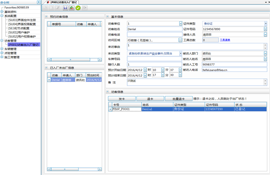Click the pin icon in tree panel header
The image size is (270, 175).
[x=39, y=2]
